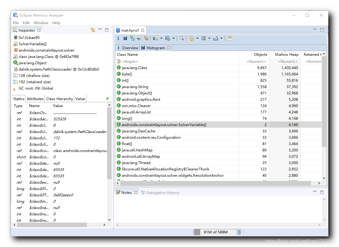
Task: Open the Window menu
Action: click(41, 23)
